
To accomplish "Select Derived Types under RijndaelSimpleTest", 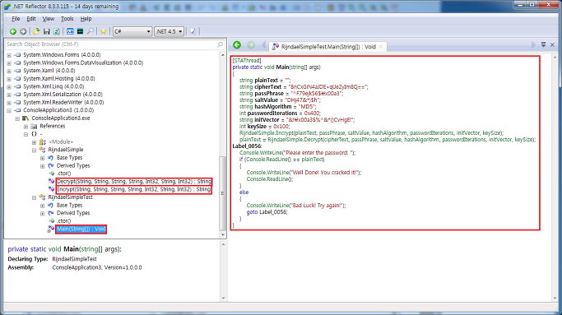I will click(x=73, y=213).
